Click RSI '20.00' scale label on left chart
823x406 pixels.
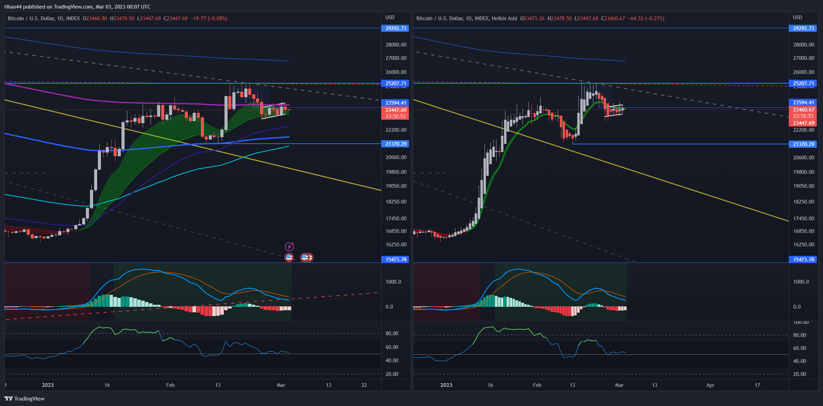(392, 374)
